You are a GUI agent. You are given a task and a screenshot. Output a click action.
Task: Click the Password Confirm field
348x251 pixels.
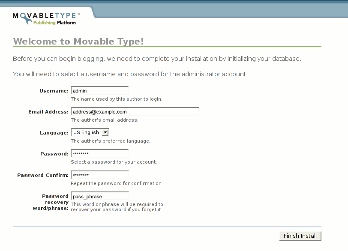(100, 175)
